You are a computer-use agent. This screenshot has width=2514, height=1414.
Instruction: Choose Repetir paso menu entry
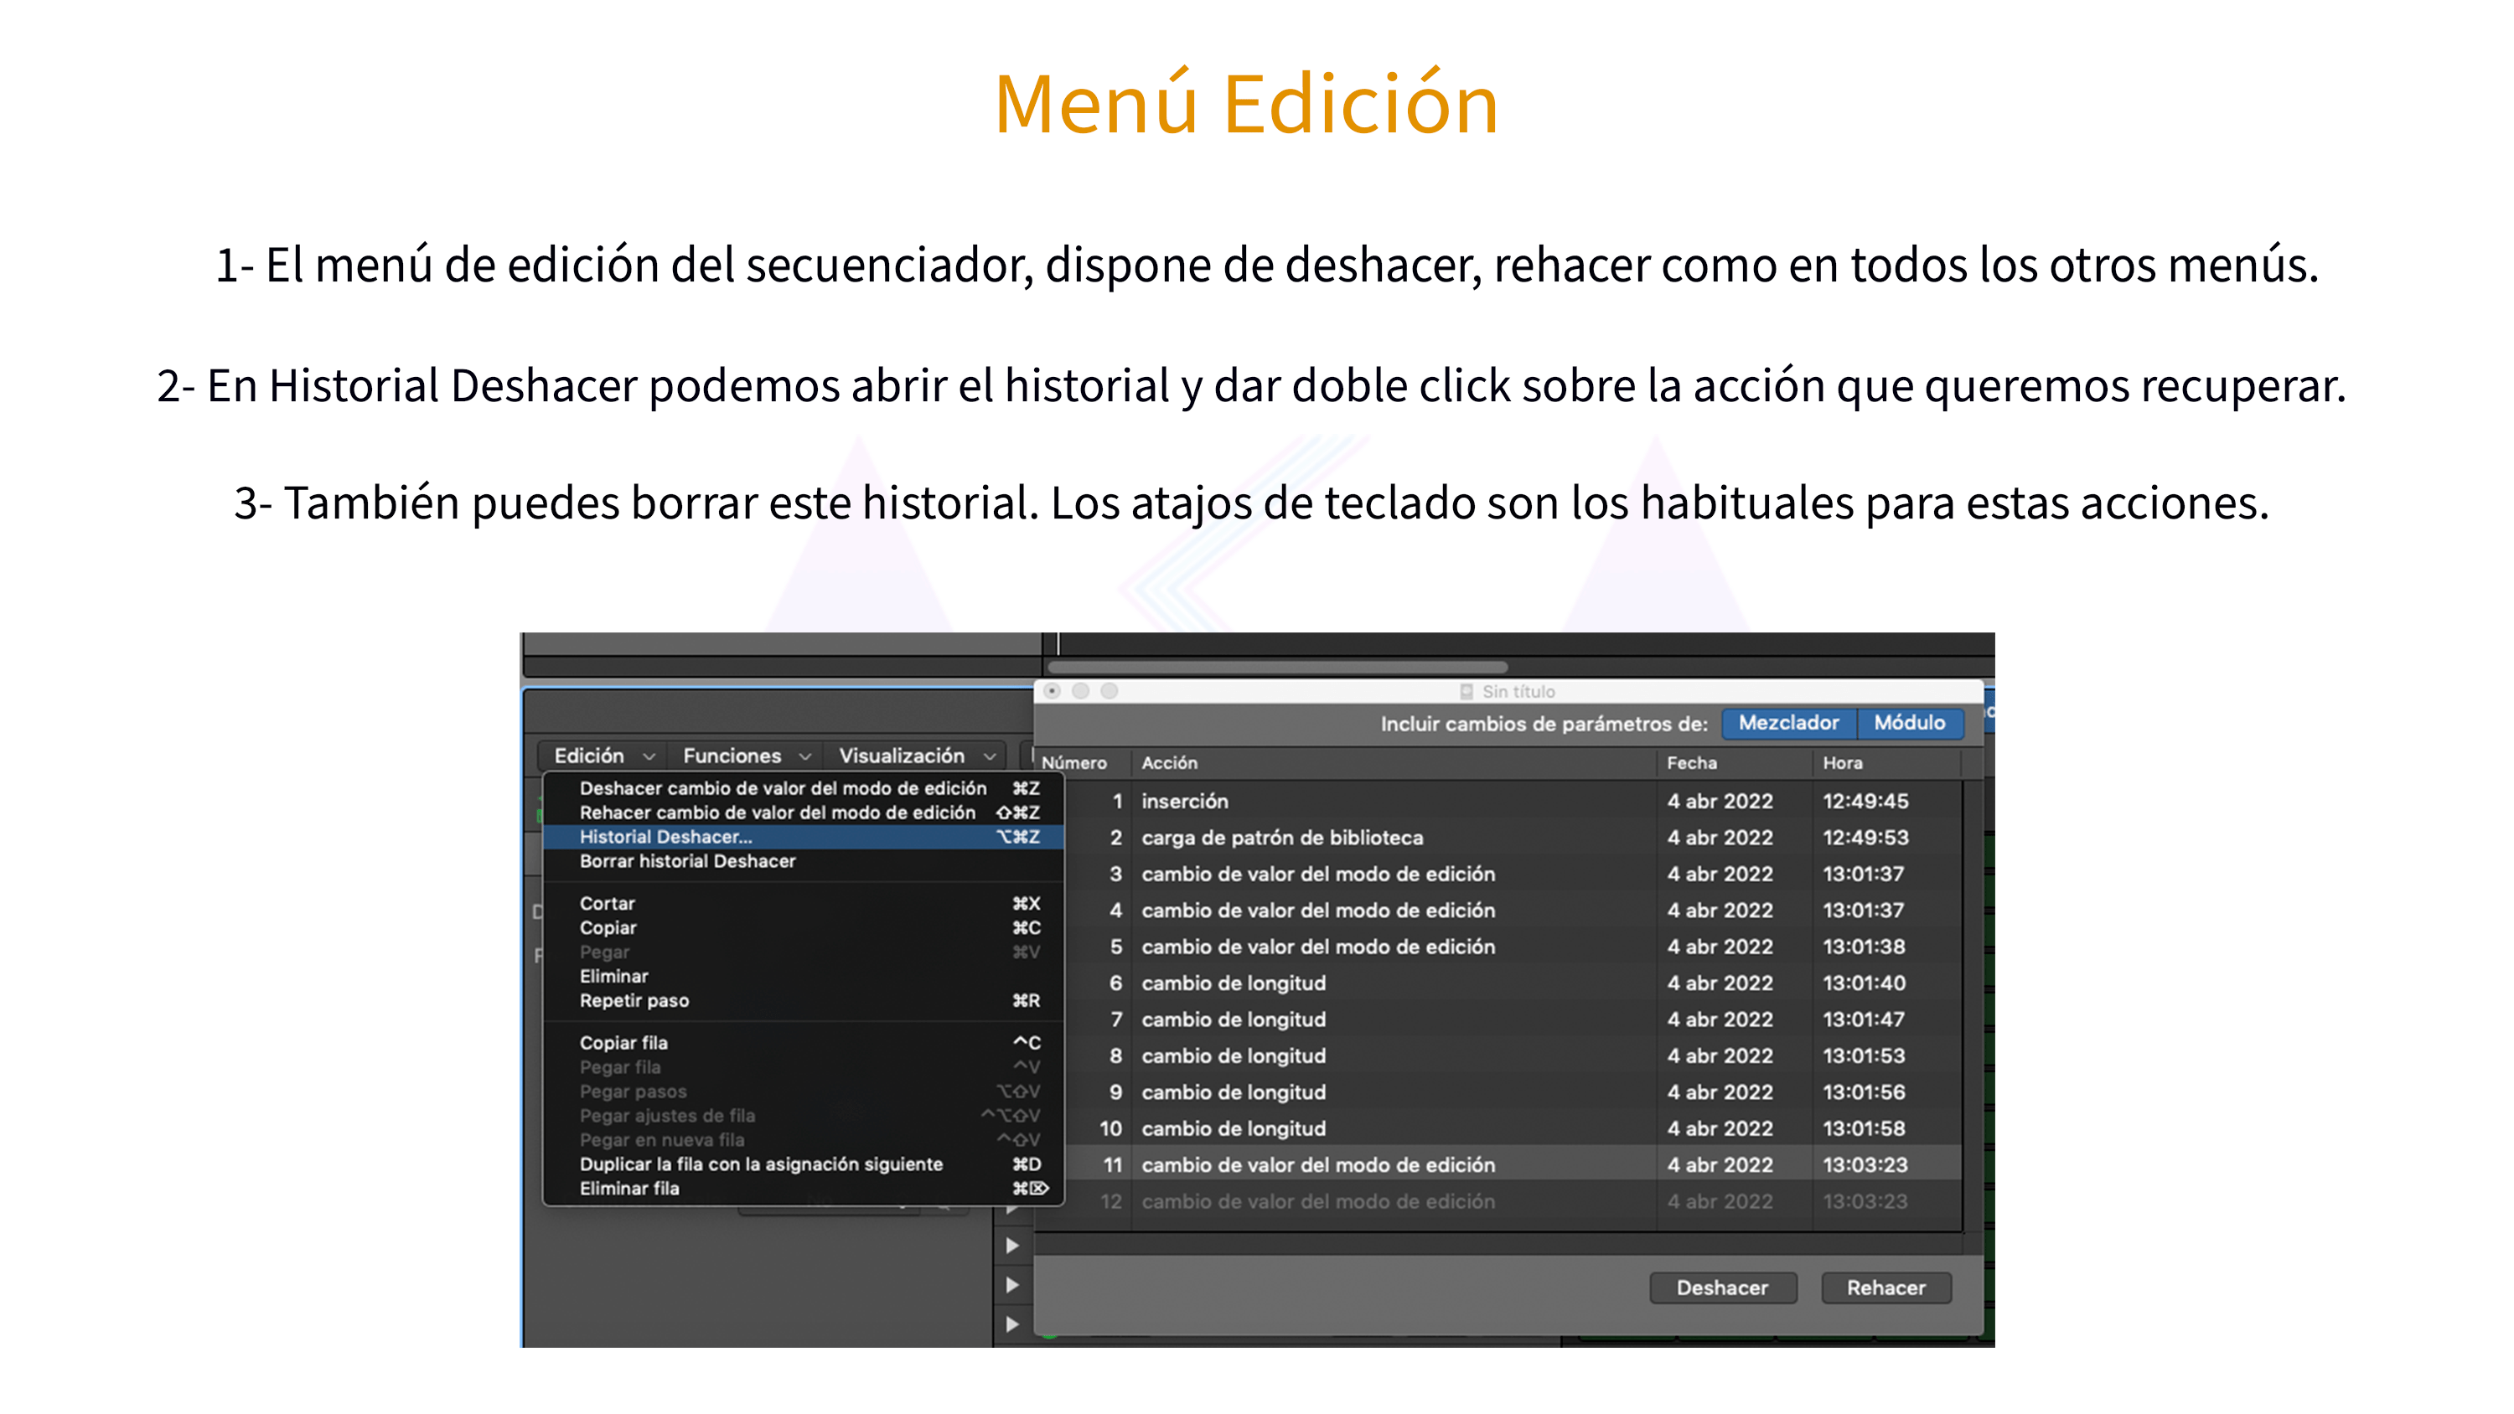click(x=803, y=1000)
